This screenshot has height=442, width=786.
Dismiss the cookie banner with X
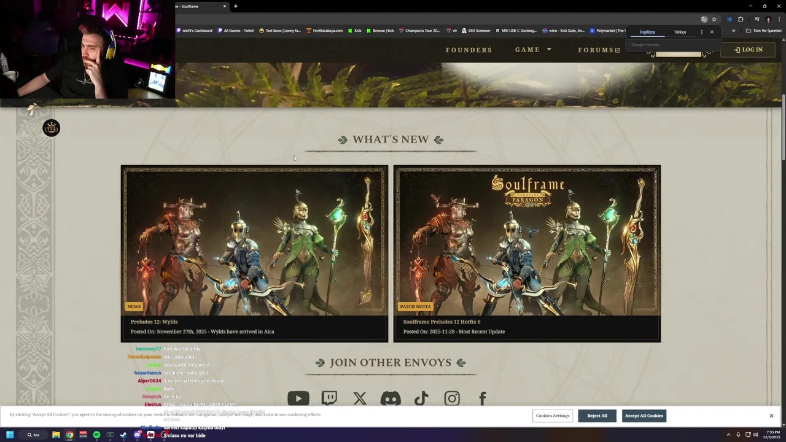771,416
